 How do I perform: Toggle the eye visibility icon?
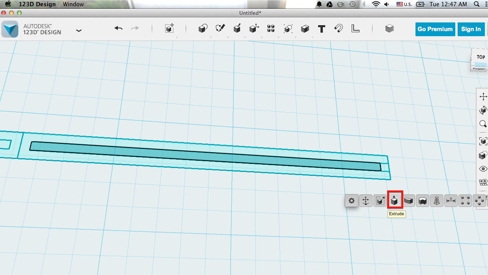pyautogui.click(x=483, y=169)
